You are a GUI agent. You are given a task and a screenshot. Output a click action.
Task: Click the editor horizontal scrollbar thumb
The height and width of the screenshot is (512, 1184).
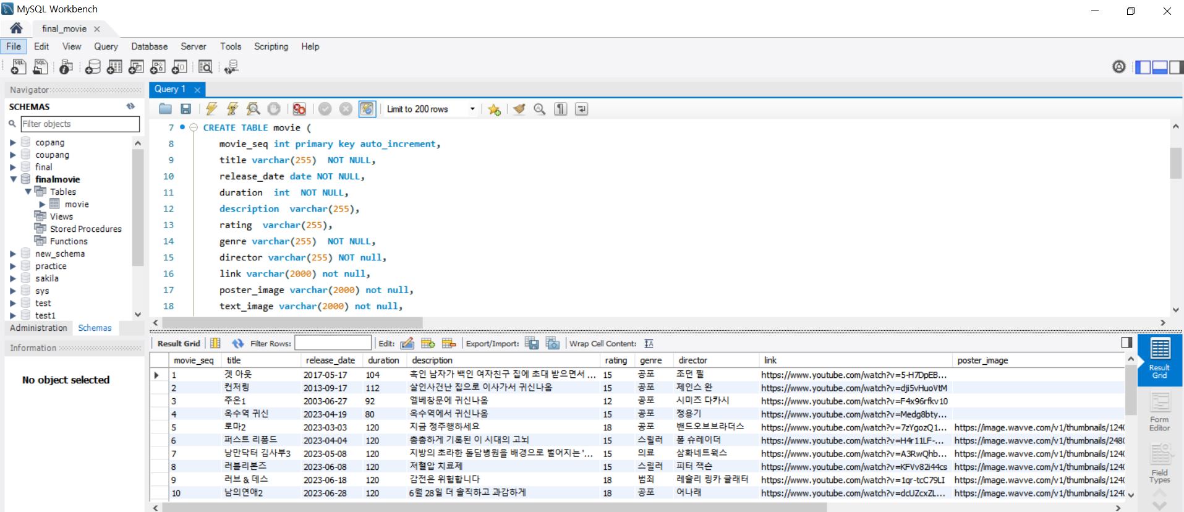pos(292,323)
